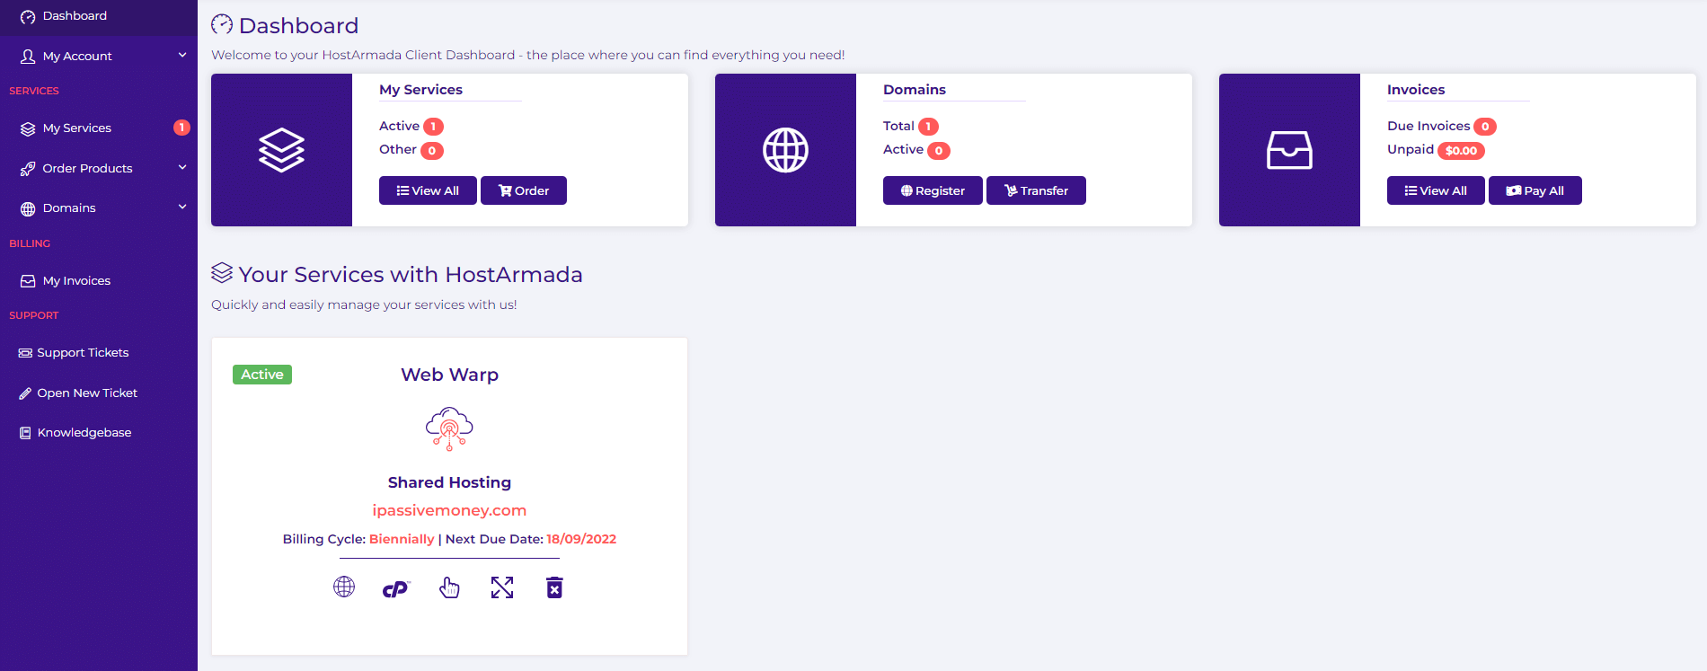Click the Order Products rocket icon
The image size is (1707, 671).
pyautogui.click(x=28, y=168)
